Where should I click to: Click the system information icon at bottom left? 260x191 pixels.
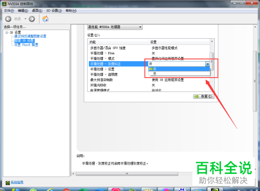(7, 183)
